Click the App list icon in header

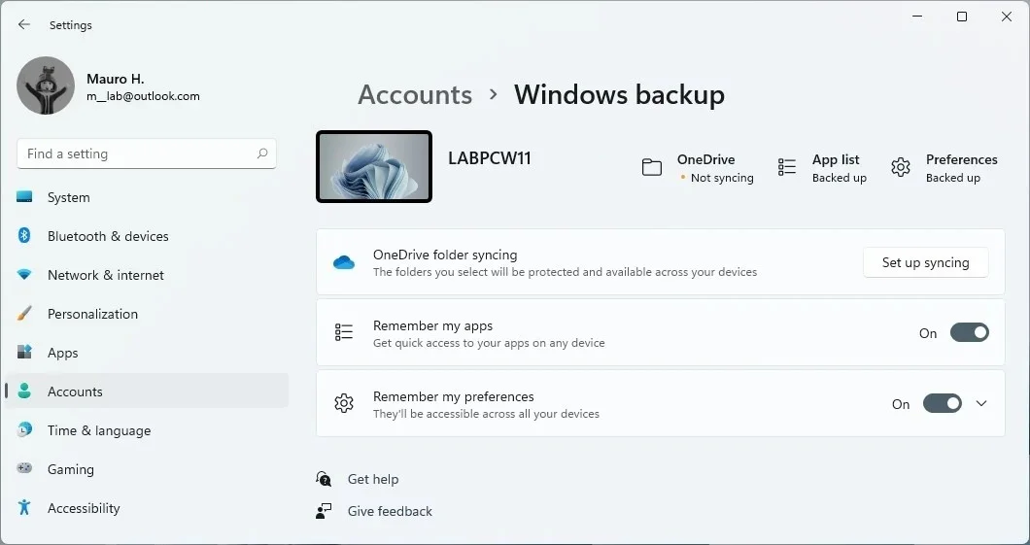coord(787,167)
